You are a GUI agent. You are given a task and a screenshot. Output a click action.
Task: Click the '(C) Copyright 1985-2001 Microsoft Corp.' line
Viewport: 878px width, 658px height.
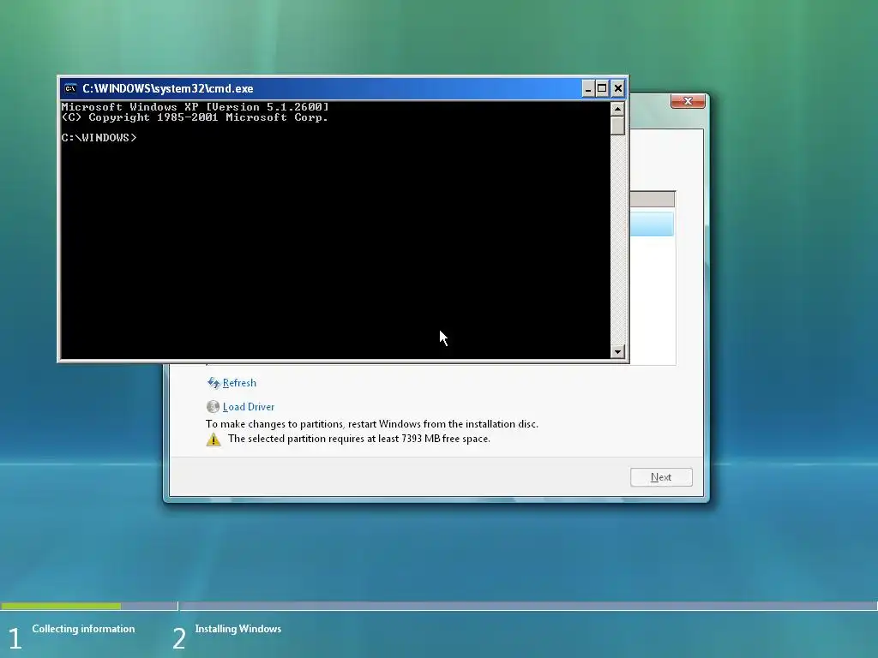195,117
